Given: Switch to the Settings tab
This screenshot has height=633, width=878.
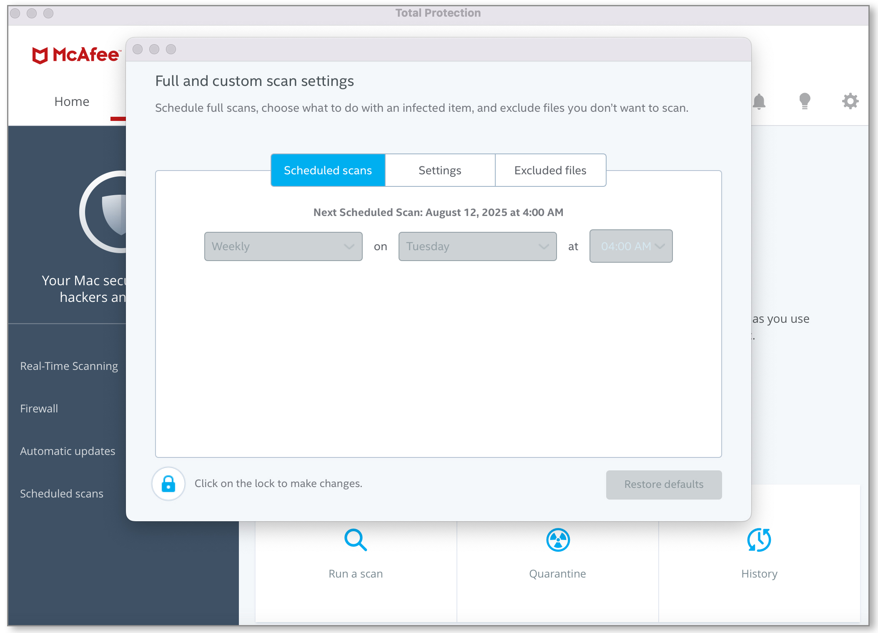Looking at the screenshot, I should pos(440,170).
